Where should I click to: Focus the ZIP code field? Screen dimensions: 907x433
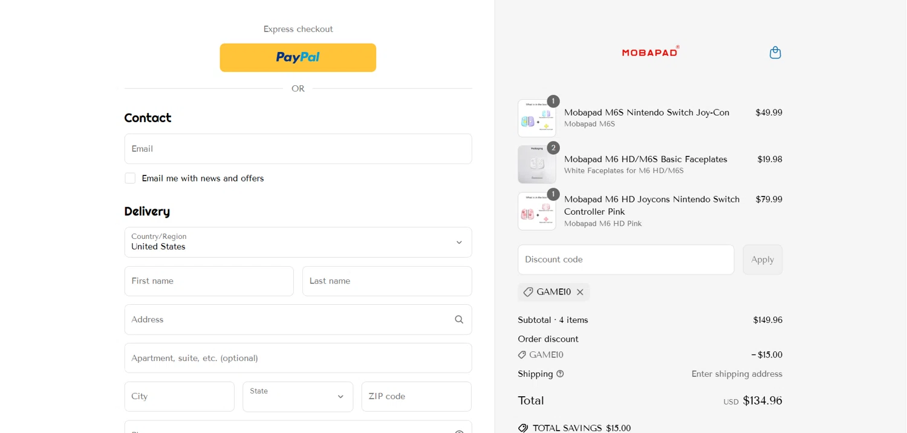point(417,397)
